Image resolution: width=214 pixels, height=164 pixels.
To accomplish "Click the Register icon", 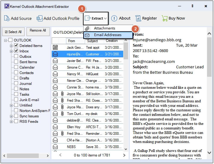I will (x=138, y=18).
